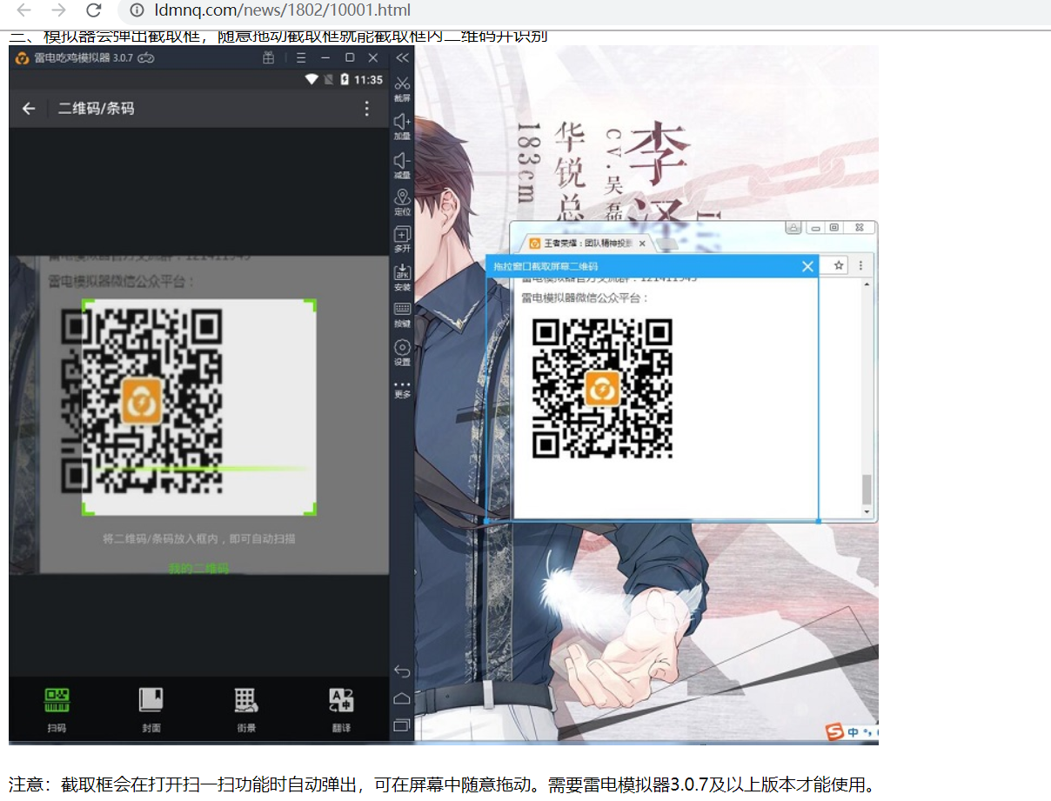Select the 翻译 translate tab

pyautogui.click(x=341, y=710)
